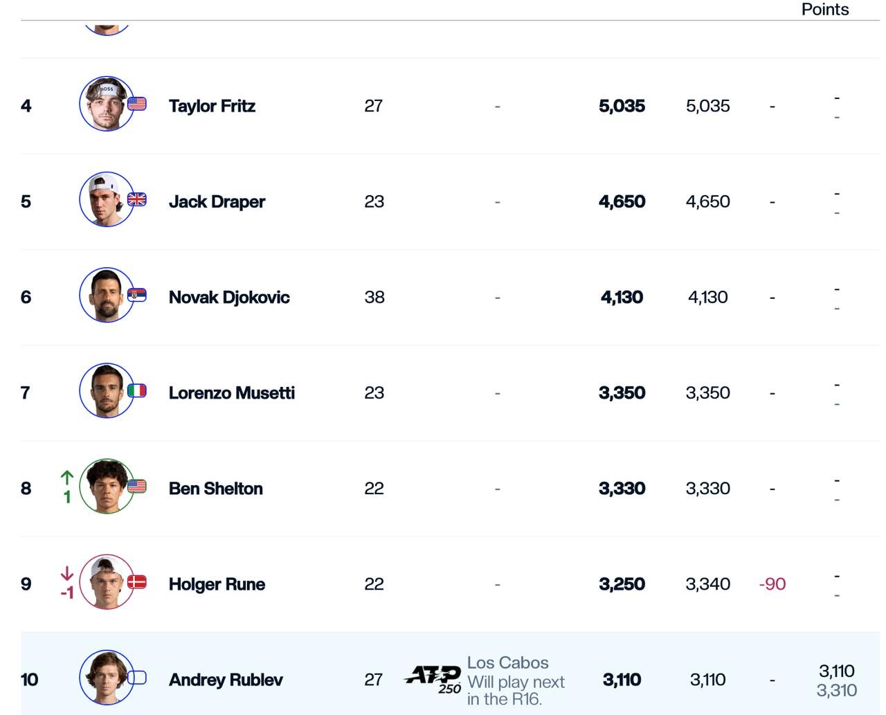Click the Serbian flag icon

pos(137,296)
